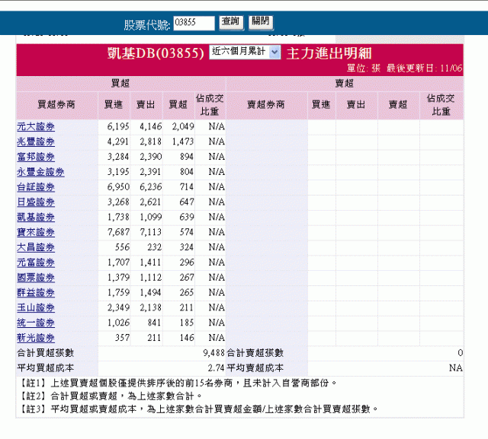Select the 合計買超張數 total value 9,488
Viewport: 488px width, 439px height.
pyautogui.click(x=213, y=353)
